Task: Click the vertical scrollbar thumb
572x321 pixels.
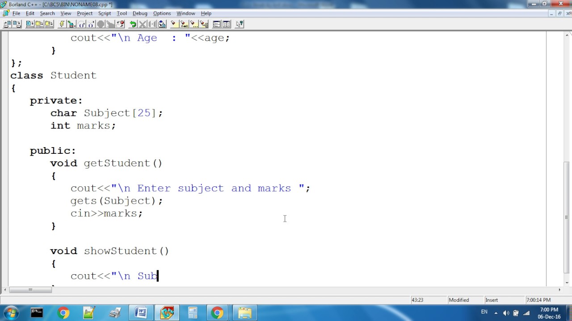Action: (x=567, y=218)
